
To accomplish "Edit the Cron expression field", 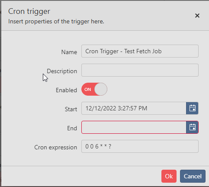I will (x=140, y=146).
